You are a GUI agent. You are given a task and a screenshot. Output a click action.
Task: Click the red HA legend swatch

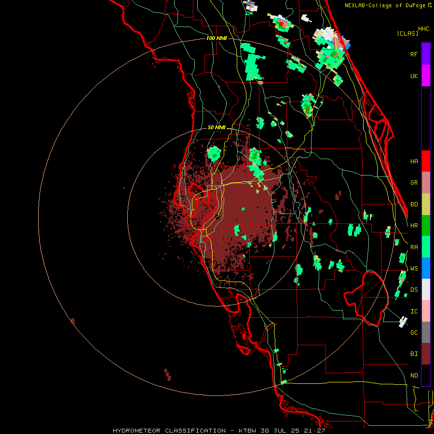coord(426,161)
